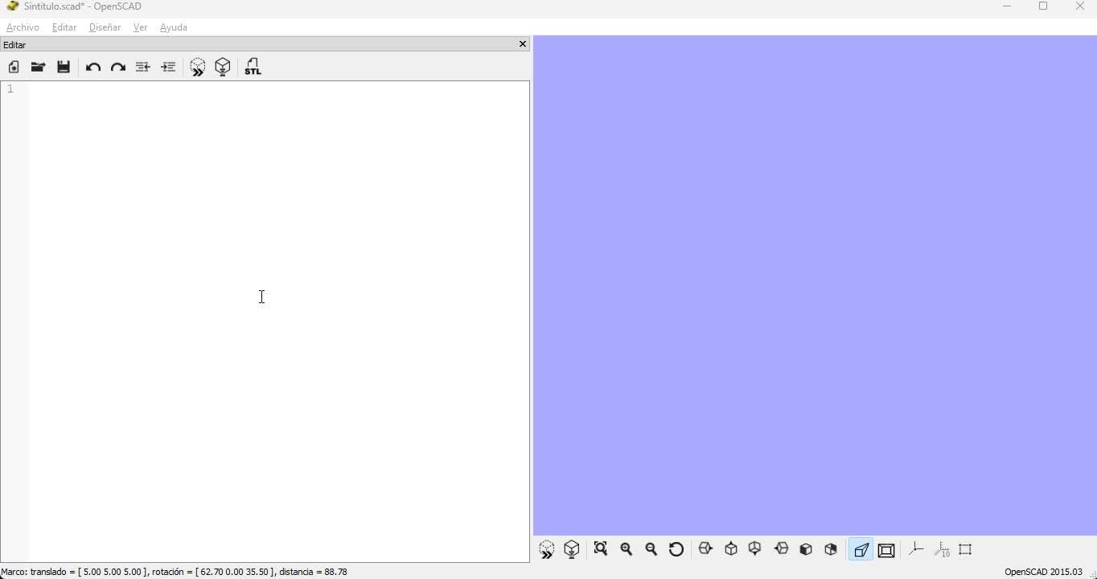
Task: Open the Archivo menu
Action: click(23, 27)
